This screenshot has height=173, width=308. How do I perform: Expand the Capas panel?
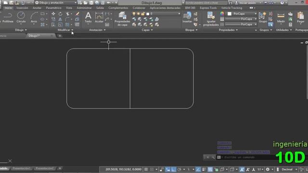pyautogui.click(x=147, y=30)
